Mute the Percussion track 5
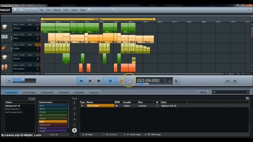 click(x=22, y=65)
